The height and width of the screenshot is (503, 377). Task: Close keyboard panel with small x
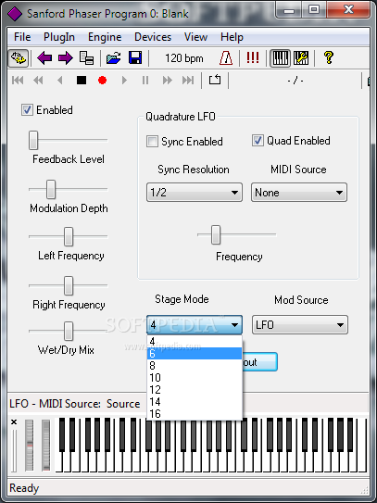[x=14, y=422]
